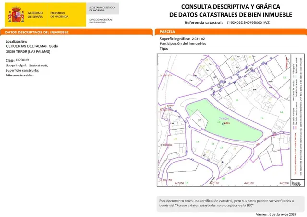Click the 'GOBIERNO DE ESPAÑA' text
The width and height of the screenshot is (307, 217).
(x=35, y=15)
